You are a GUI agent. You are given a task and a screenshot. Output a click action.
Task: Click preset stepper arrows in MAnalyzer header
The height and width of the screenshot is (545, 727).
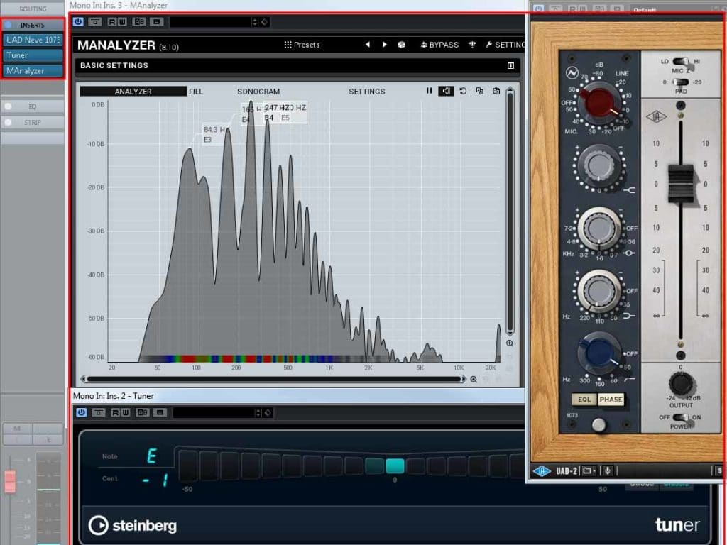click(x=255, y=22)
